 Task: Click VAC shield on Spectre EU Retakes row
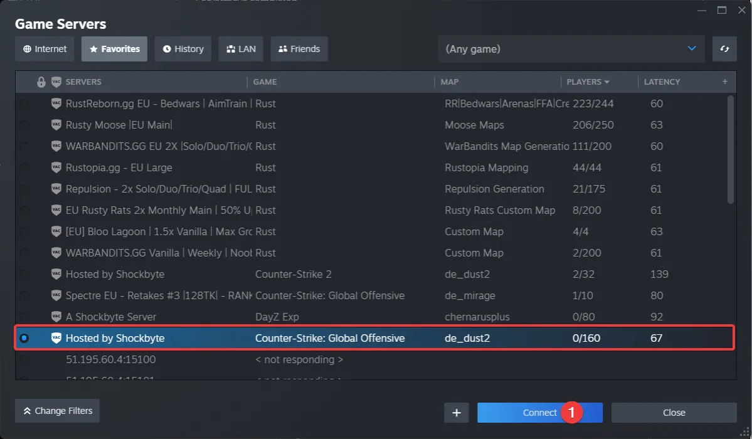[x=56, y=295]
